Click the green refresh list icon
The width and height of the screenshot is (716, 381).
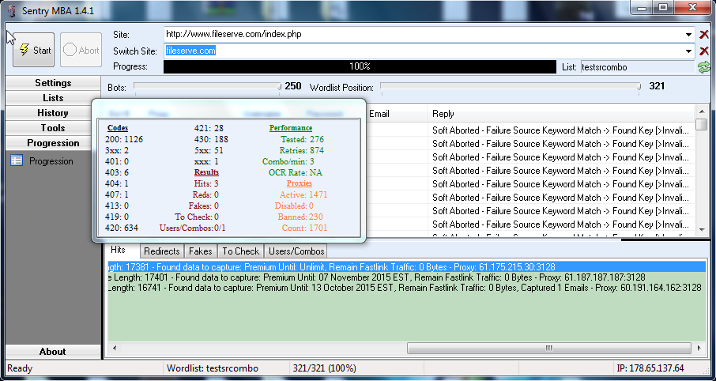tap(703, 67)
